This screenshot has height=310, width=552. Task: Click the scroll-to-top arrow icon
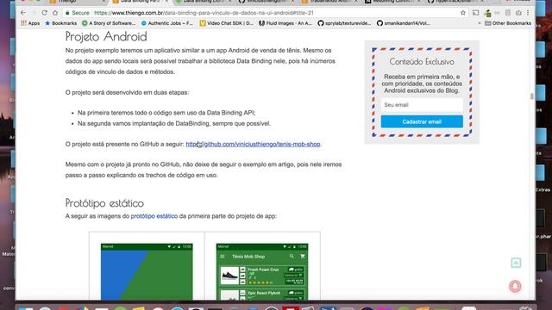(516, 263)
